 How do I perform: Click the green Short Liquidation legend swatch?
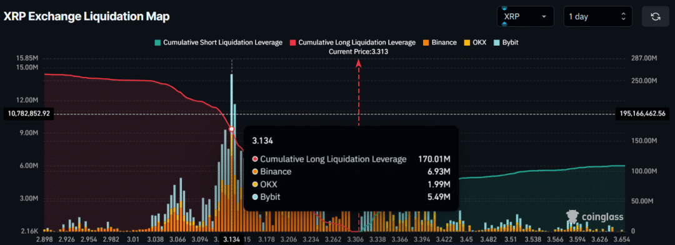tap(157, 42)
